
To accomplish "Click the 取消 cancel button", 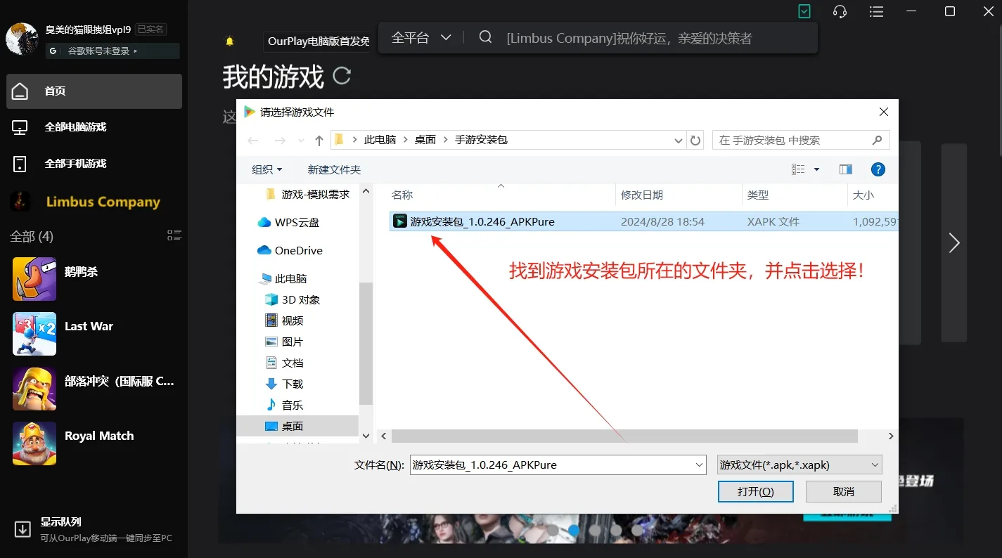I will click(844, 492).
